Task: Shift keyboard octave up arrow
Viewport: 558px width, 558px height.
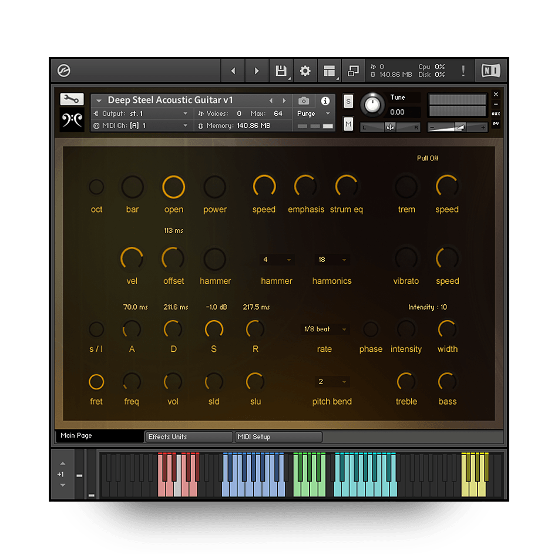Action: [x=63, y=463]
